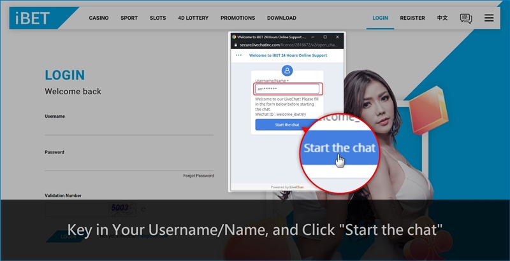The image size is (510, 261).
Task: Maximize the live chat popup window
Action: pyautogui.click(x=325, y=37)
